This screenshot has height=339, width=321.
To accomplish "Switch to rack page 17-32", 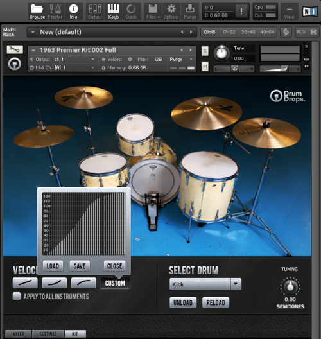I will click(229, 32).
